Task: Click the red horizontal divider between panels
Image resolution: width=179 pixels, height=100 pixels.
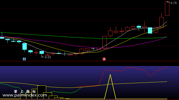Action: (x=89, y=61)
